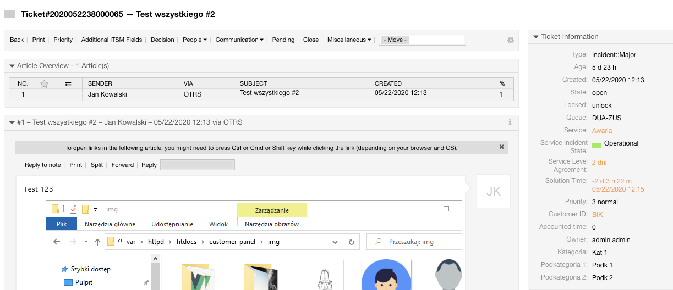Click the up arrow in explorer screenshot
Image resolution: width=673 pixels, height=290 pixels.
point(97,242)
